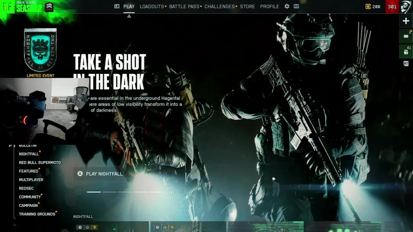Viewport: 413px width, 232px height.
Task: Open the first Nightfall mode card
Action: click(111, 227)
